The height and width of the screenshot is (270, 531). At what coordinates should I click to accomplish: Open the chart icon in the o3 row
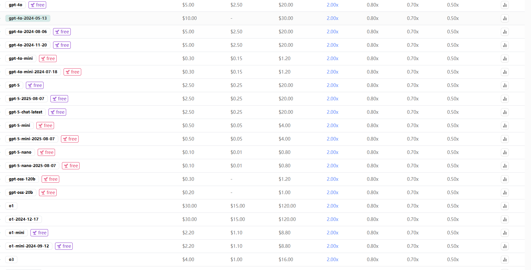(x=504, y=260)
